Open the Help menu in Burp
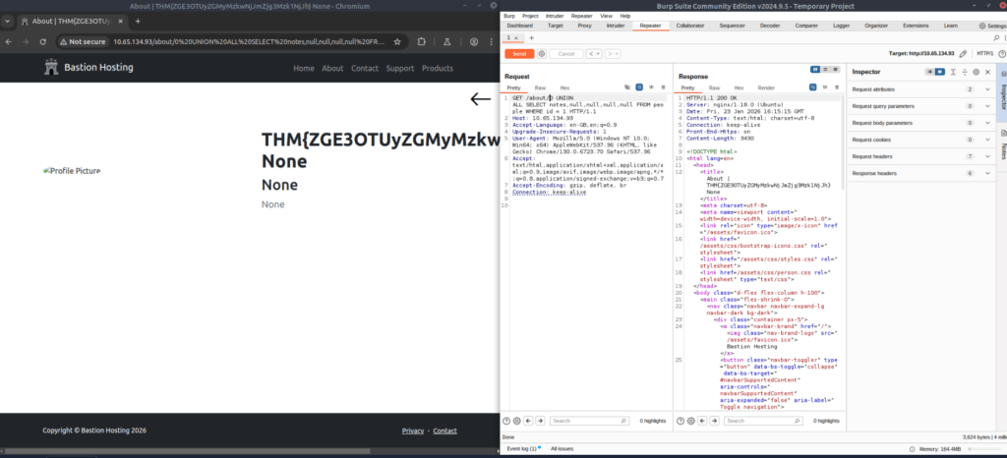The height and width of the screenshot is (458, 1007). 624,16
